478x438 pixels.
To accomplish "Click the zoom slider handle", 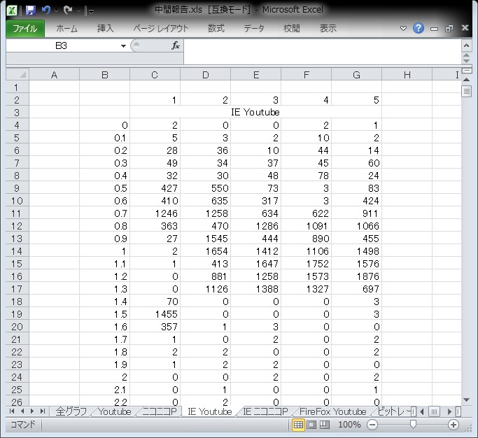I will 413,424.
